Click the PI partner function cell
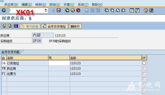165x95 pixels. tap(4, 74)
